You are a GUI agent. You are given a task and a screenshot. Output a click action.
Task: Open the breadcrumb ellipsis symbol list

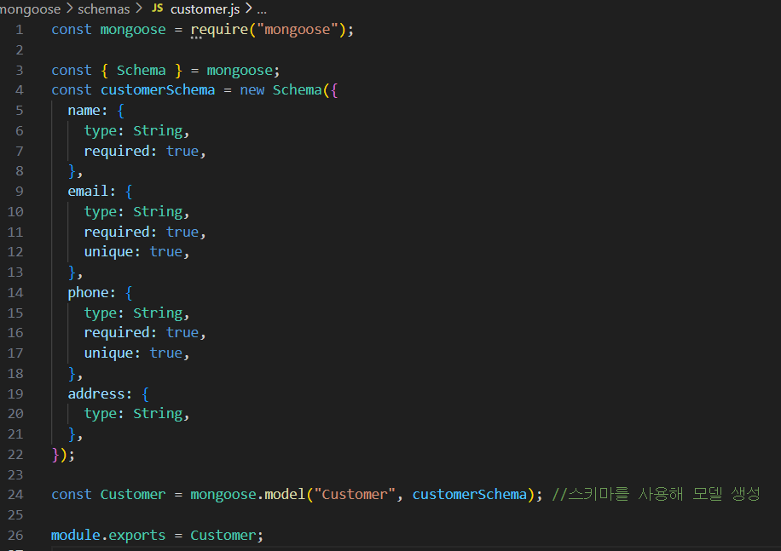(x=262, y=9)
